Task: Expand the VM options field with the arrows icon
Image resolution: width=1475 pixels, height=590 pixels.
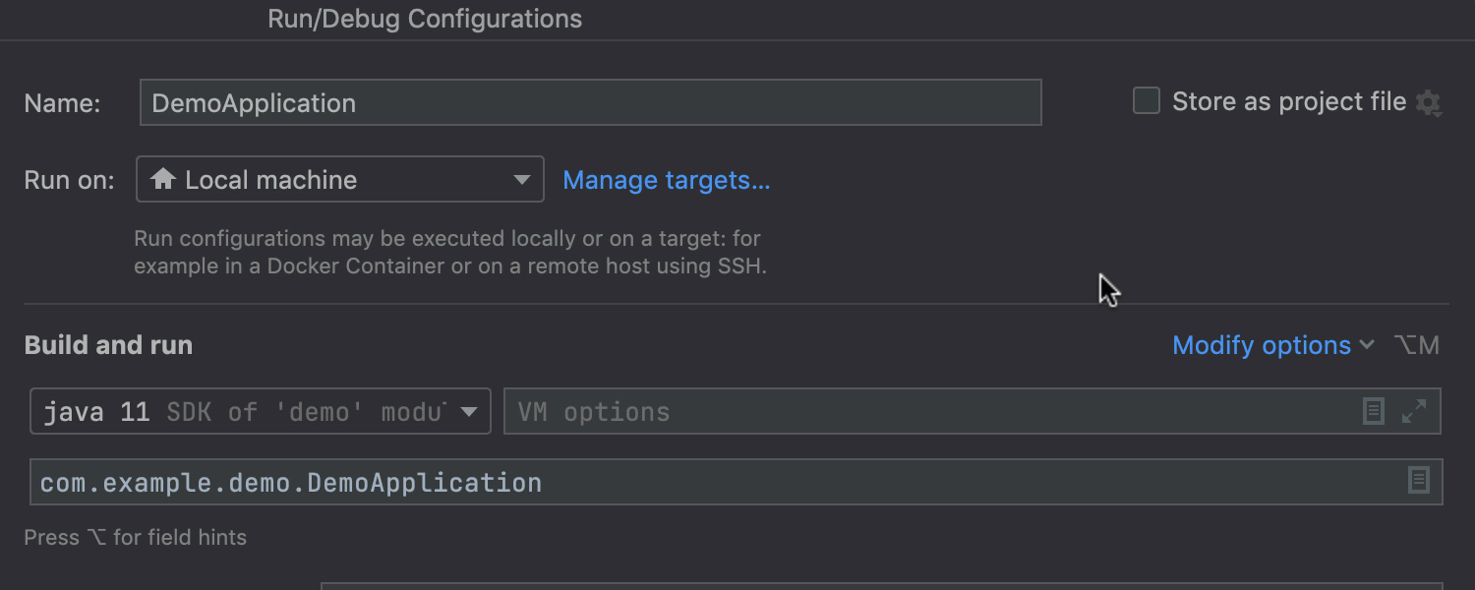Action: click(1414, 411)
